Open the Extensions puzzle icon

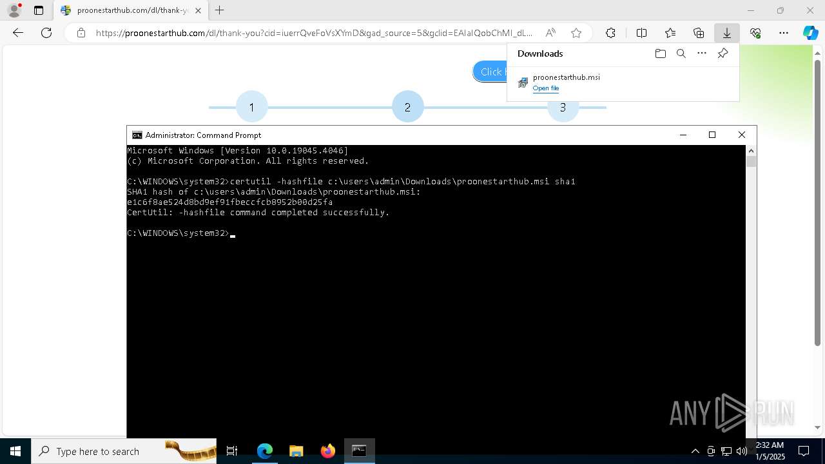point(610,33)
